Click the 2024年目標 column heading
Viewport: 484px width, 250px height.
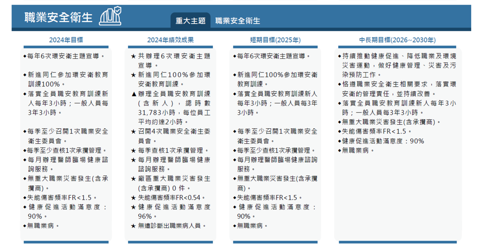click(x=66, y=40)
